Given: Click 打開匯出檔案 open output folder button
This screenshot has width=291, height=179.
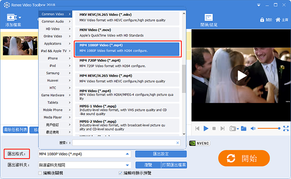Looking at the screenshot, I should click(174, 165).
